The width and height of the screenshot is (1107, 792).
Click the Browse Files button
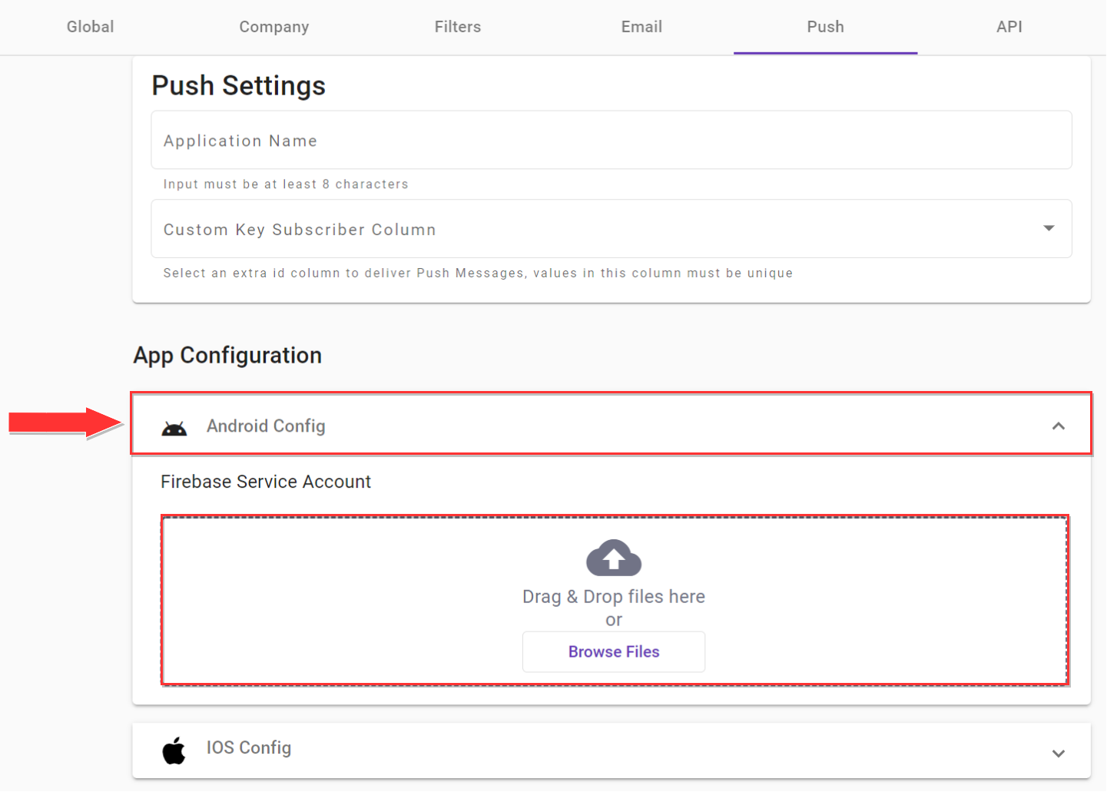click(614, 652)
